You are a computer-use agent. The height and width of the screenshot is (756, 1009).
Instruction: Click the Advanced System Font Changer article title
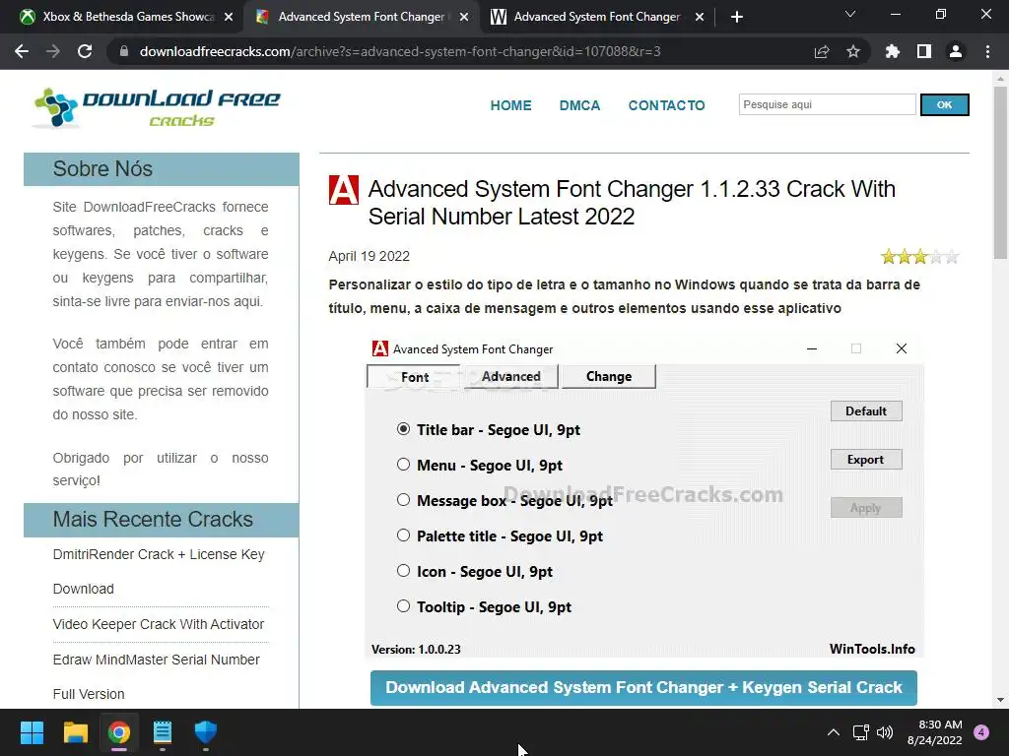pos(632,203)
